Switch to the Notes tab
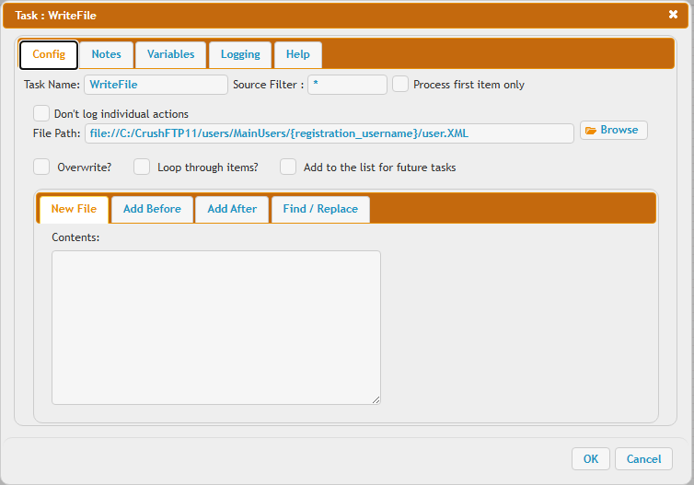The image size is (694, 485). [106, 54]
